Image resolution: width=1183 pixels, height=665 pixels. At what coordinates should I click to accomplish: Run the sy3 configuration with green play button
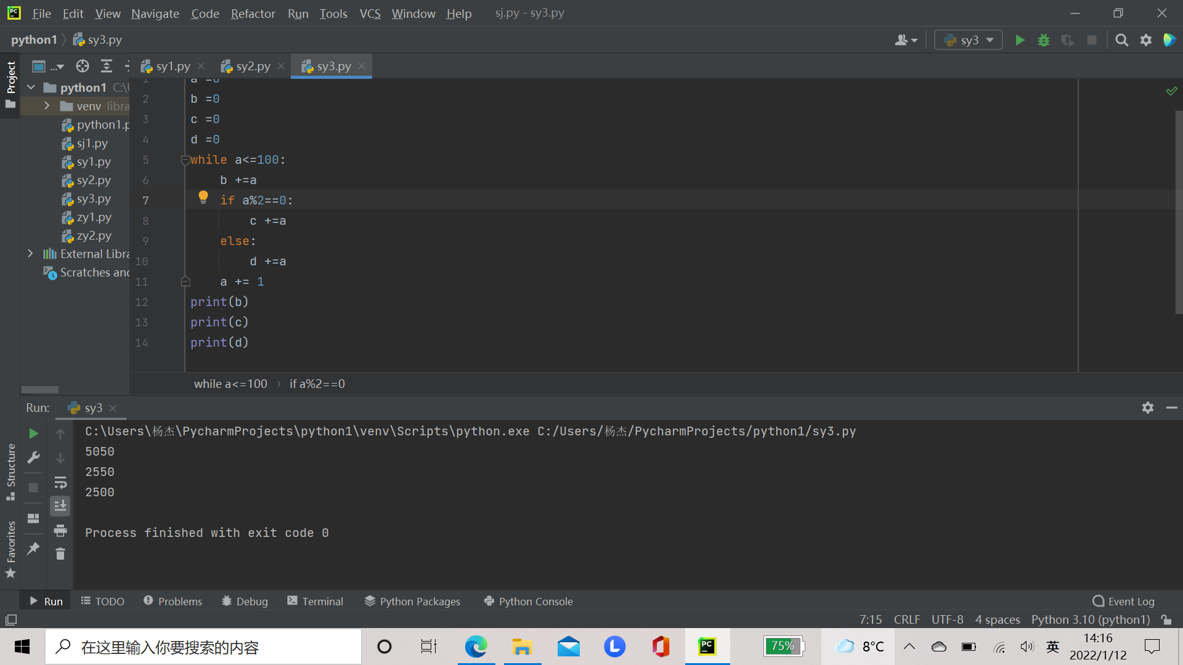(x=1020, y=40)
